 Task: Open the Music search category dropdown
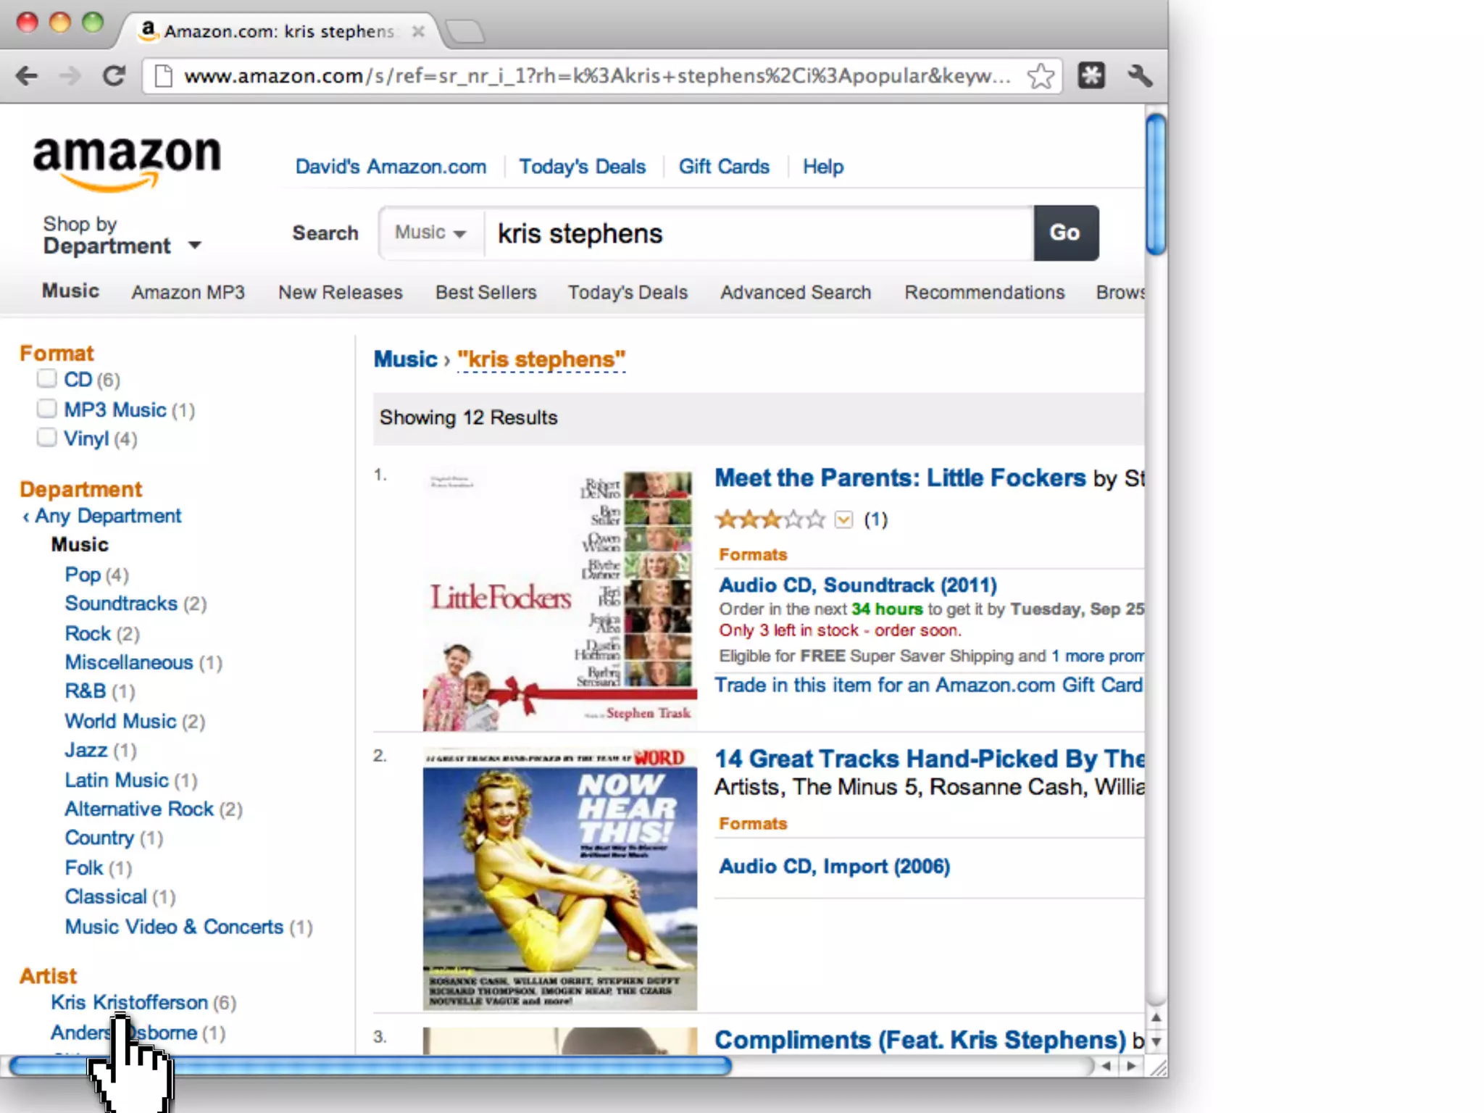[x=430, y=233]
